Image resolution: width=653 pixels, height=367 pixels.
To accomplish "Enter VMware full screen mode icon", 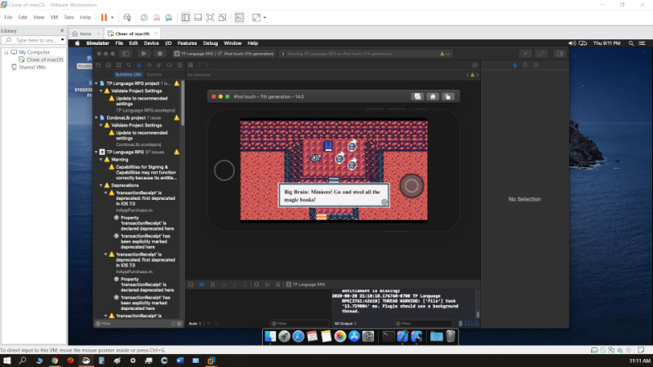I will pos(211,17).
